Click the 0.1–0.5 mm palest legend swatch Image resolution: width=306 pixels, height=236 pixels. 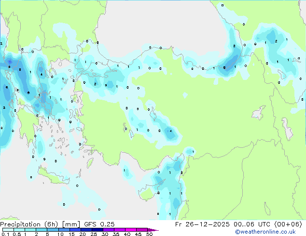pos(8,230)
